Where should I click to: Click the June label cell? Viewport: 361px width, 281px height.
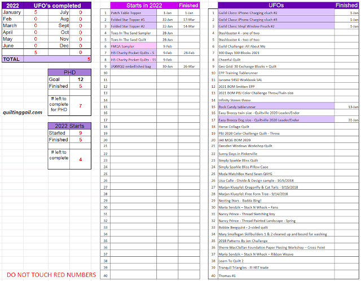[12, 46]
